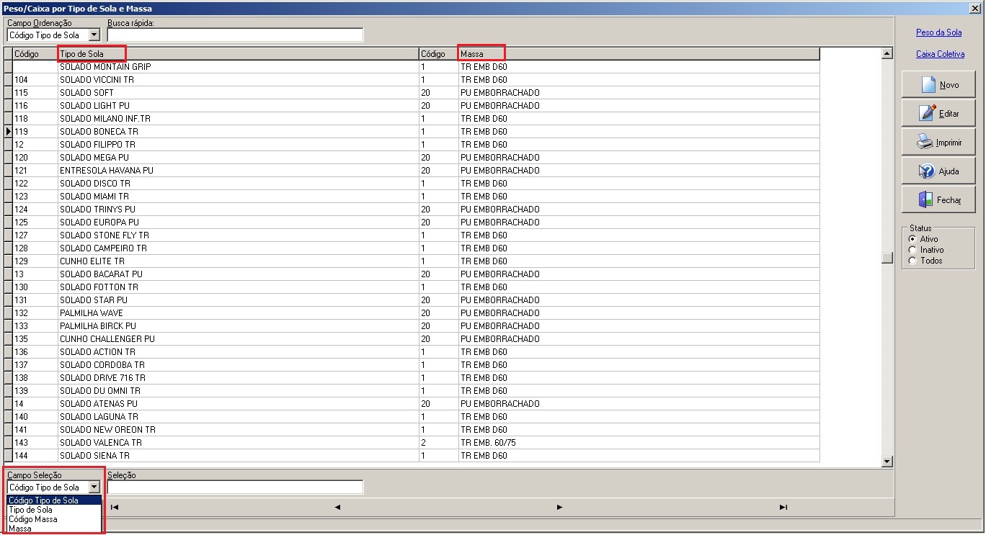Click the Seleção input field
Image resolution: width=986 pixels, height=535 pixels.
pos(235,487)
